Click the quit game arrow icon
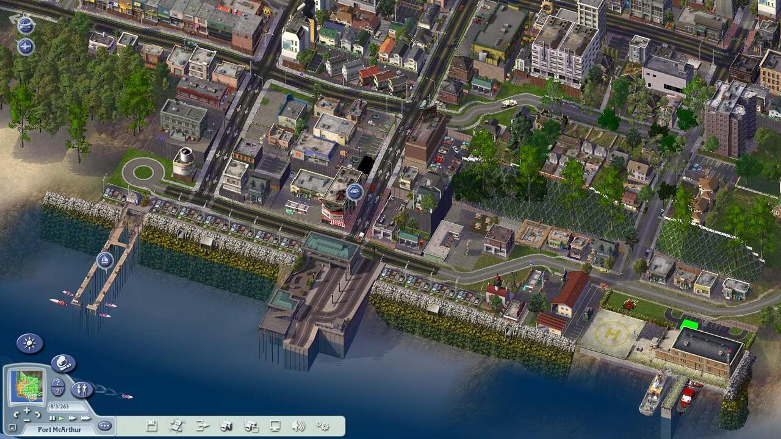781x439 pixels. coord(203,426)
